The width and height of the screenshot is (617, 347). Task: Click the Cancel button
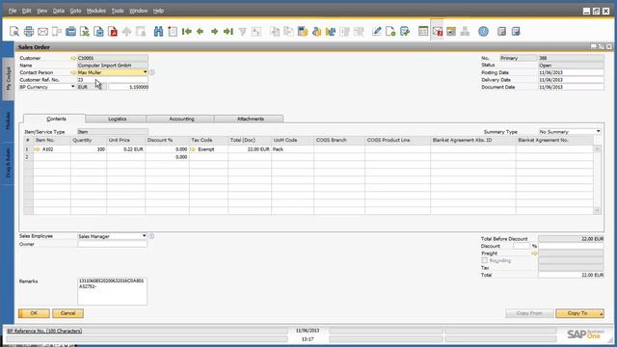click(x=67, y=313)
